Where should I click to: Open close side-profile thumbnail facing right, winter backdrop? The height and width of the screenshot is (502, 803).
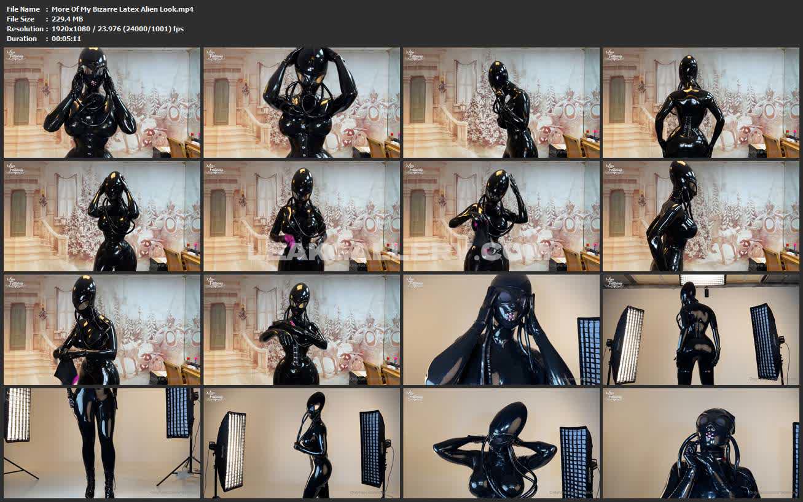pyautogui.click(x=700, y=216)
